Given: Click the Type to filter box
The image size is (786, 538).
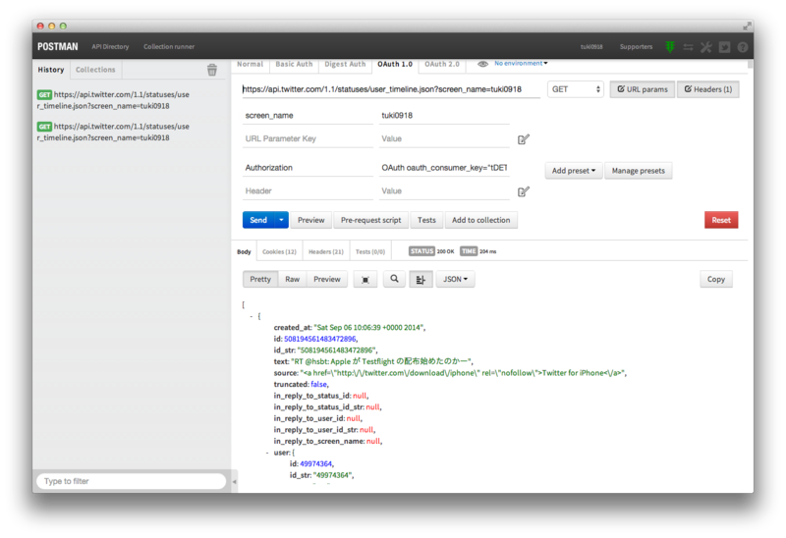Looking at the screenshot, I should [131, 481].
